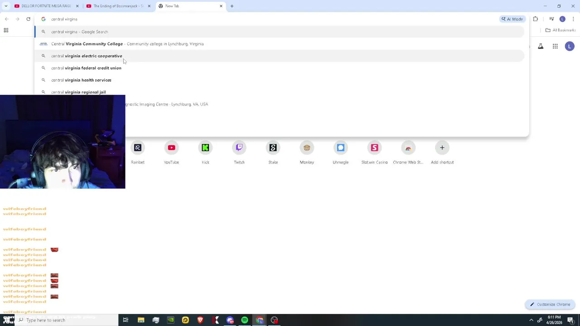Open the media controls music-note icon

(551, 19)
